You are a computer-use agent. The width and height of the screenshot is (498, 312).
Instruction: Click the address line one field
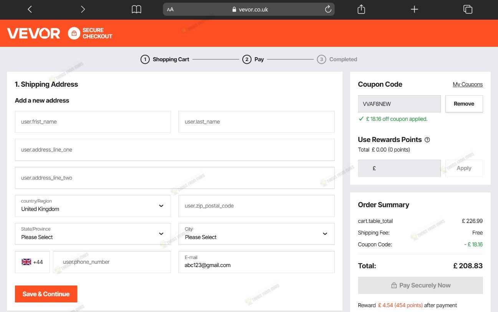coord(175,150)
